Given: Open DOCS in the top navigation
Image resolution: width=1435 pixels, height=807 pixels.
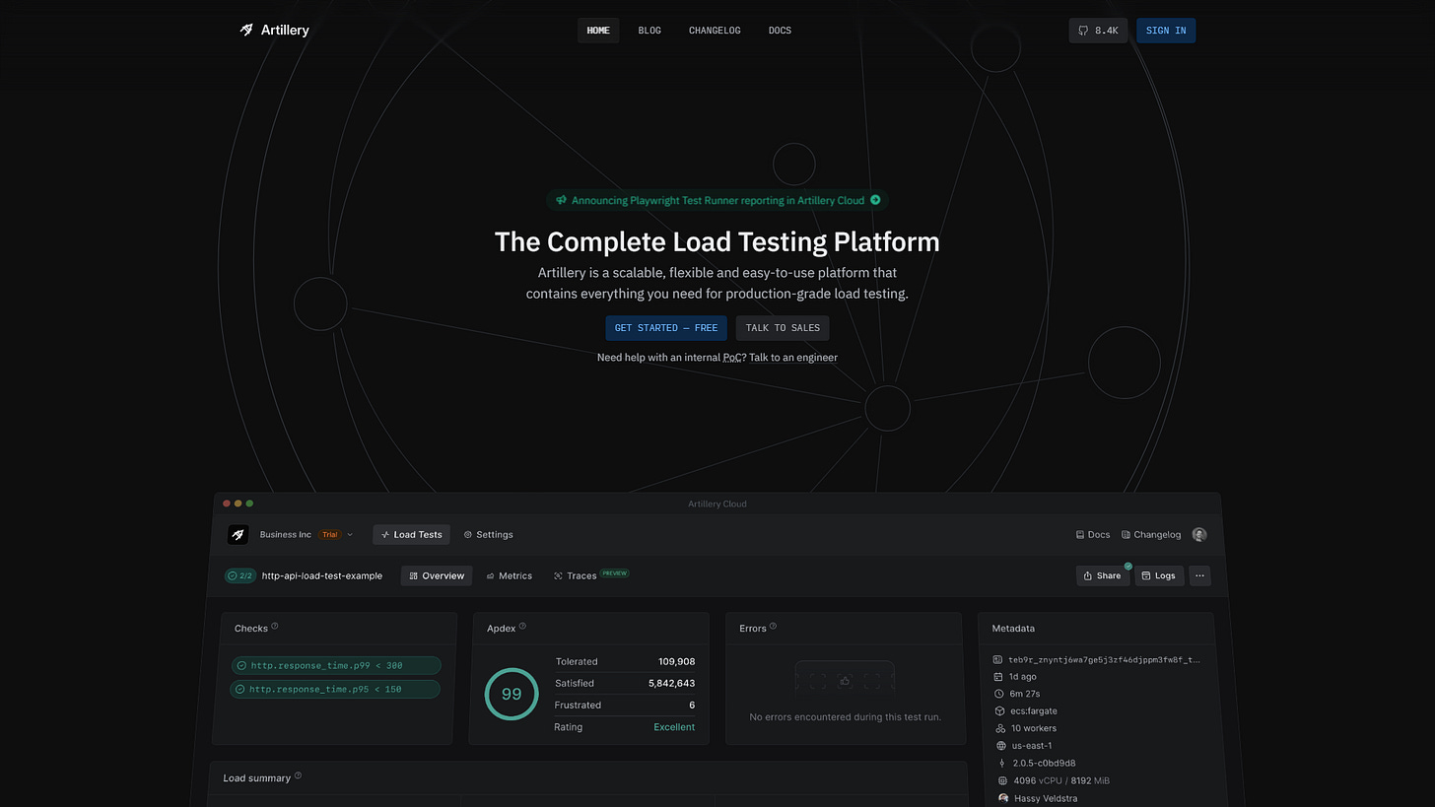Looking at the screenshot, I should tap(780, 31).
